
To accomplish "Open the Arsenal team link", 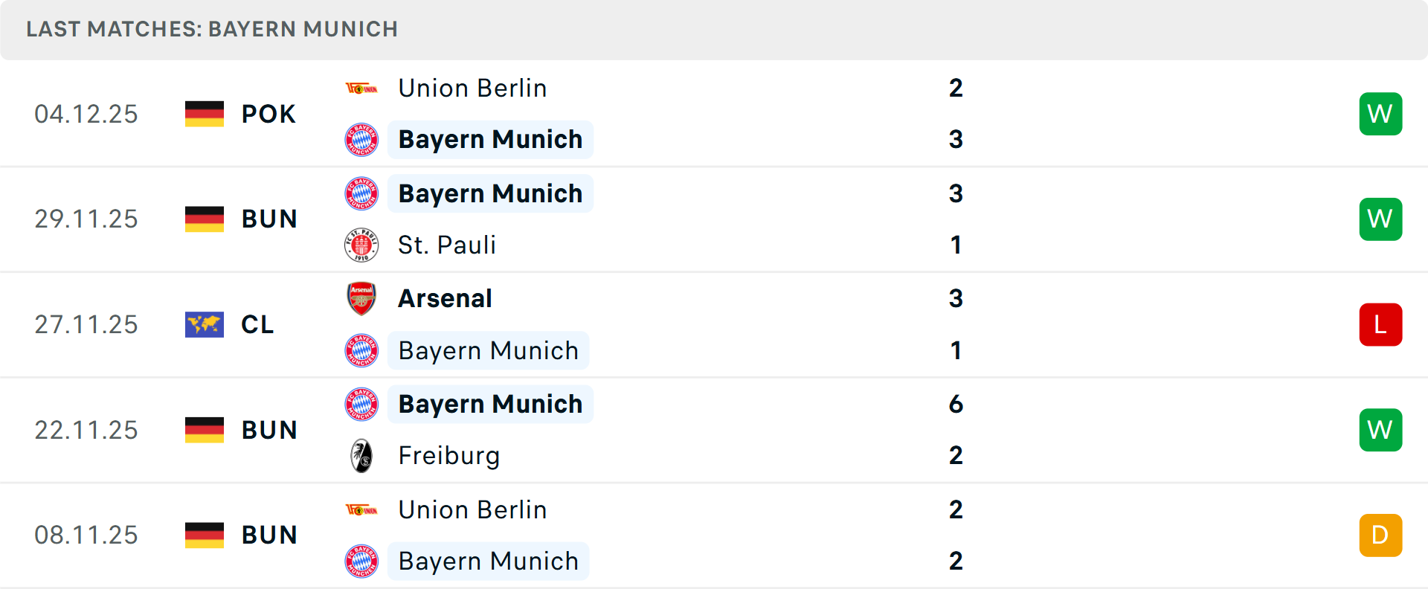I will (445, 298).
